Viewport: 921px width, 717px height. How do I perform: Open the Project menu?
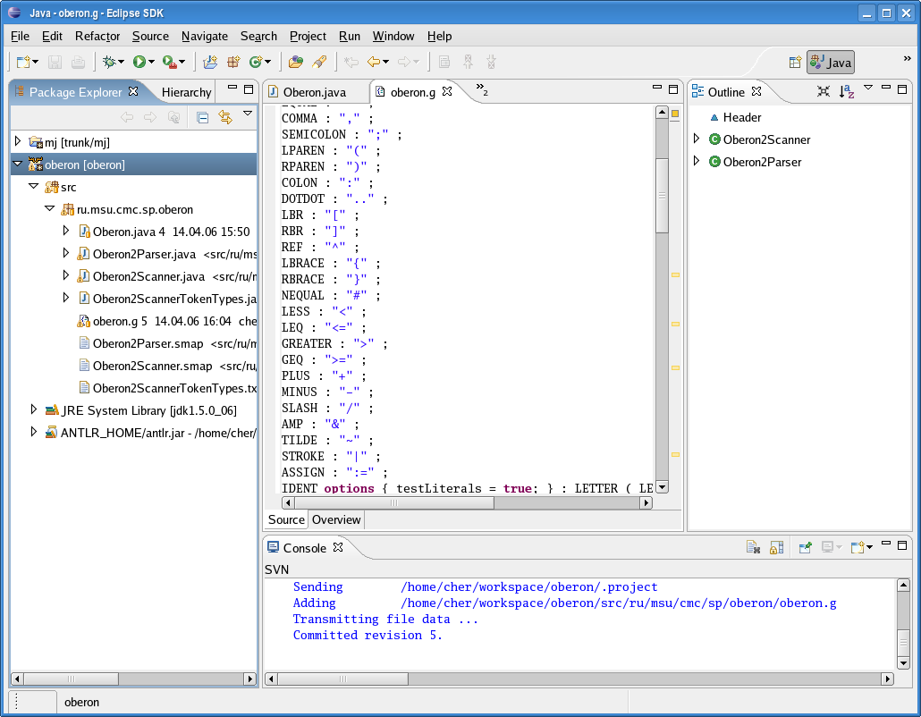coord(308,37)
